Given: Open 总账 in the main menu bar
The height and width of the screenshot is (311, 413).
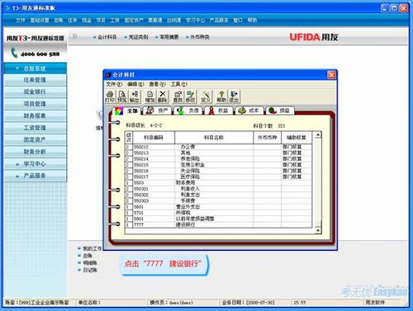Looking at the screenshot, I should click(x=59, y=20).
